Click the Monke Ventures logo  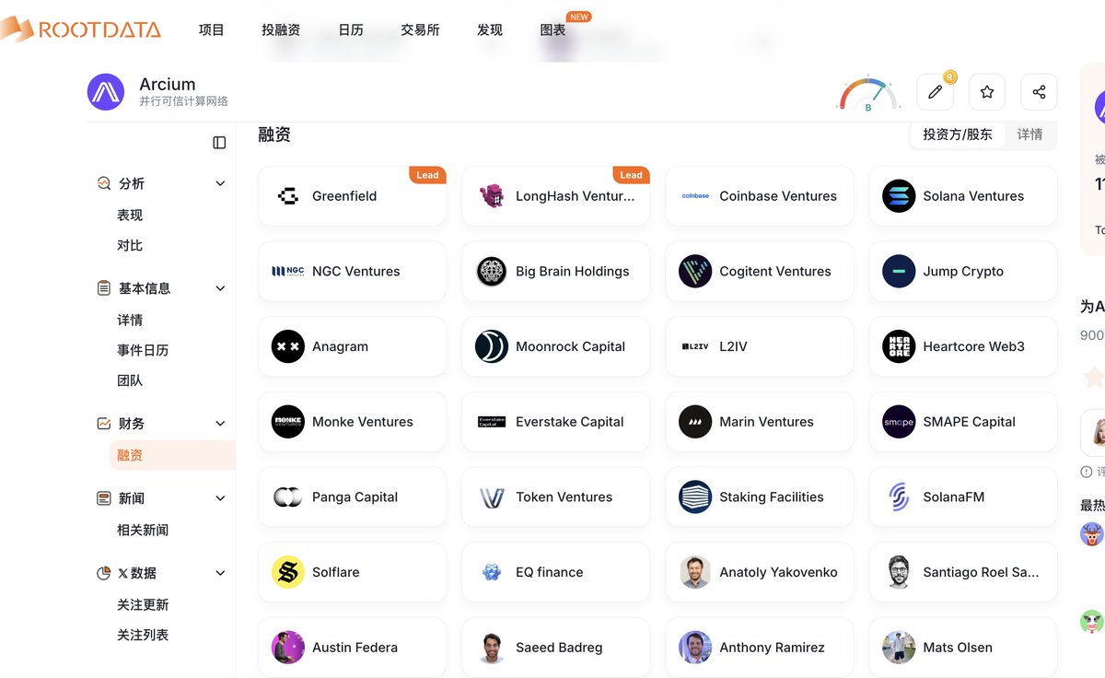tap(288, 422)
